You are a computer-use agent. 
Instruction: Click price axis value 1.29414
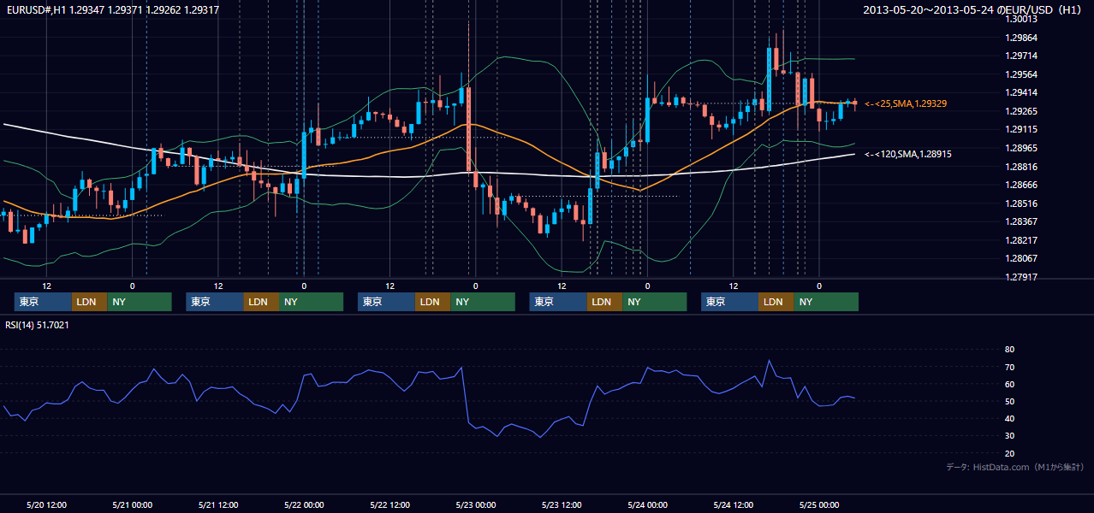tap(1021, 92)
